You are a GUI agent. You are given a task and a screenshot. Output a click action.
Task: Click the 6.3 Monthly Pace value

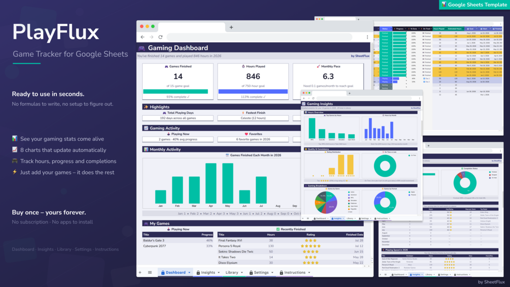(328, 77)
